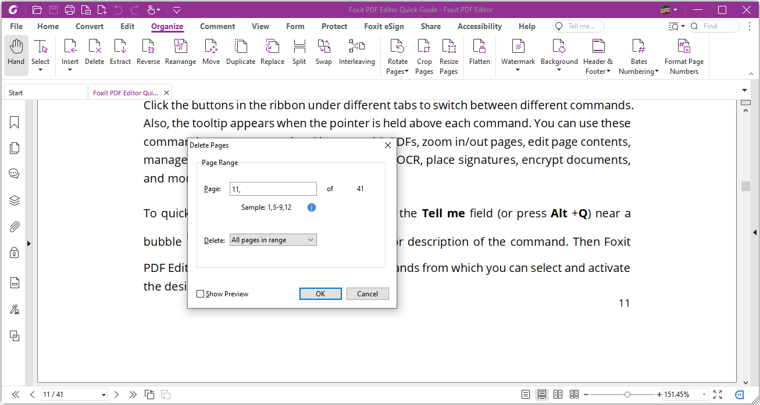Click the Flatten tool
The width and height of the screenshot is (760, 405).
click(480, 52)
